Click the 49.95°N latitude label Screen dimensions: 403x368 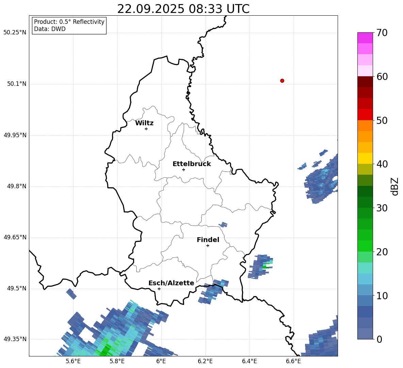click(15, 135)
